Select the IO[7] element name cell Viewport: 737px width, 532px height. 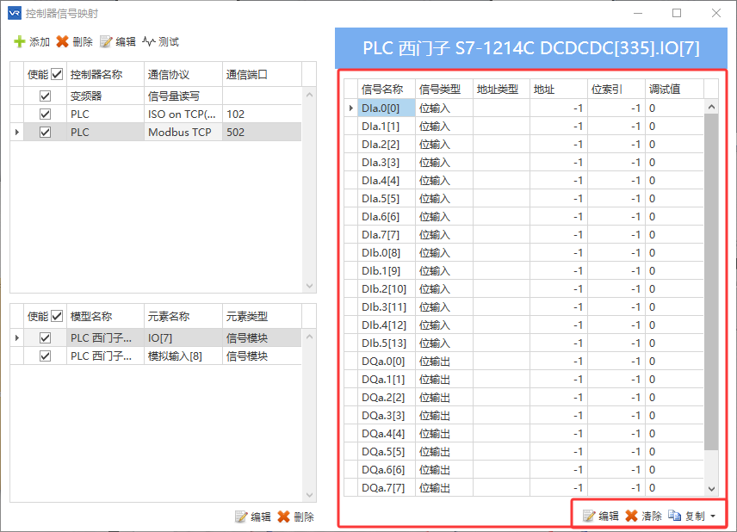pyautogui.click(x=183, y=338)
